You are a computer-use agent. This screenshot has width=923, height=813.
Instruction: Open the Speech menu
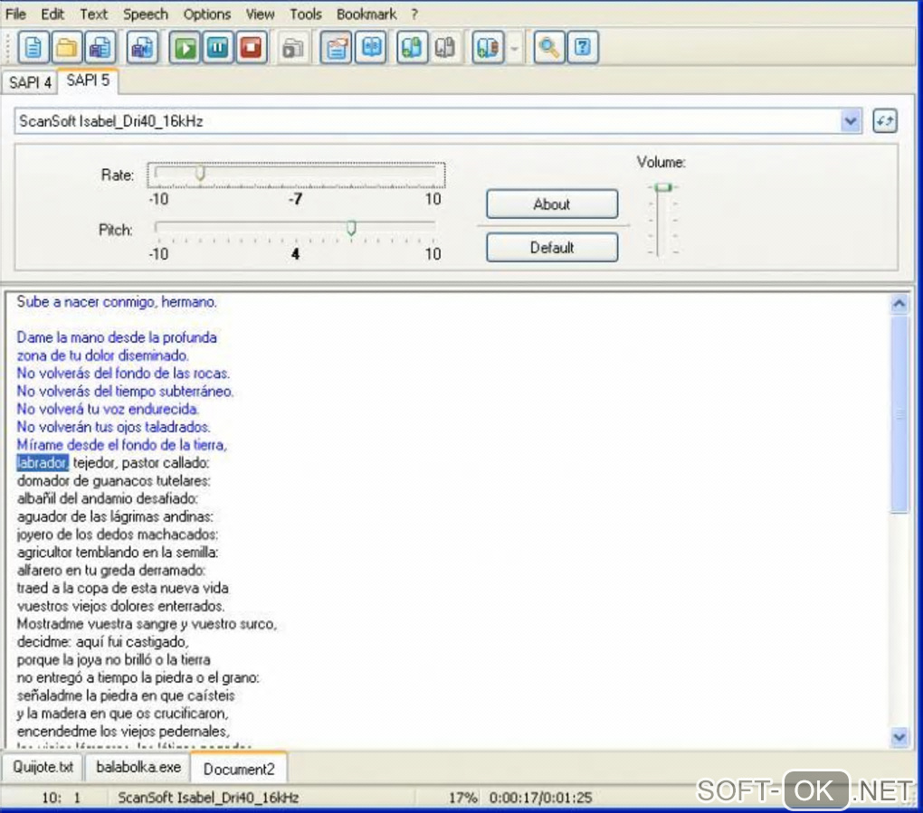(x=145, y=14)
